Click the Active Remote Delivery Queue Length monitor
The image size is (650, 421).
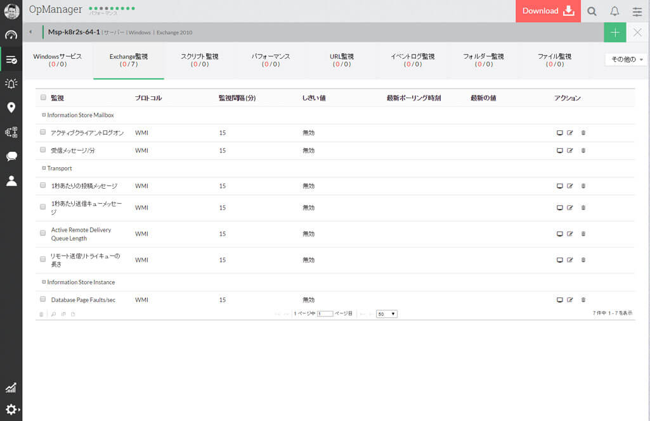click(81, 234)
